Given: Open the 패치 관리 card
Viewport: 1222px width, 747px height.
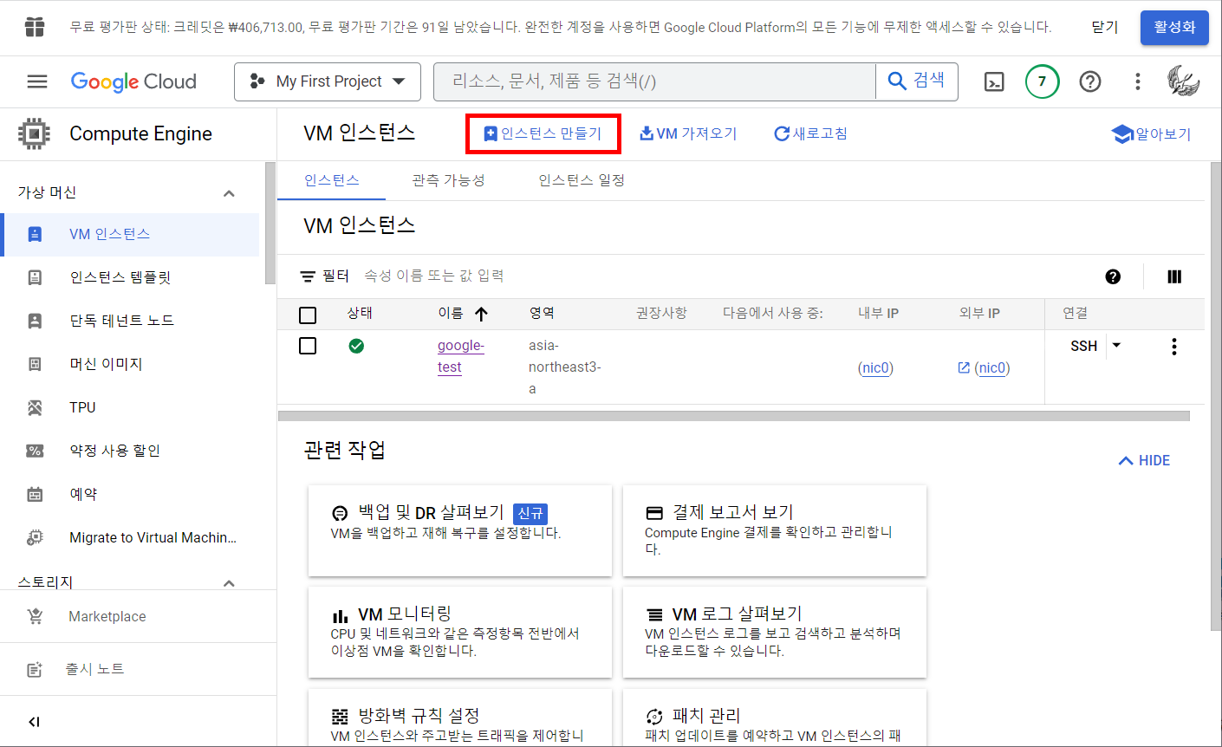Looking at the screenshot, I should [775, 718].
